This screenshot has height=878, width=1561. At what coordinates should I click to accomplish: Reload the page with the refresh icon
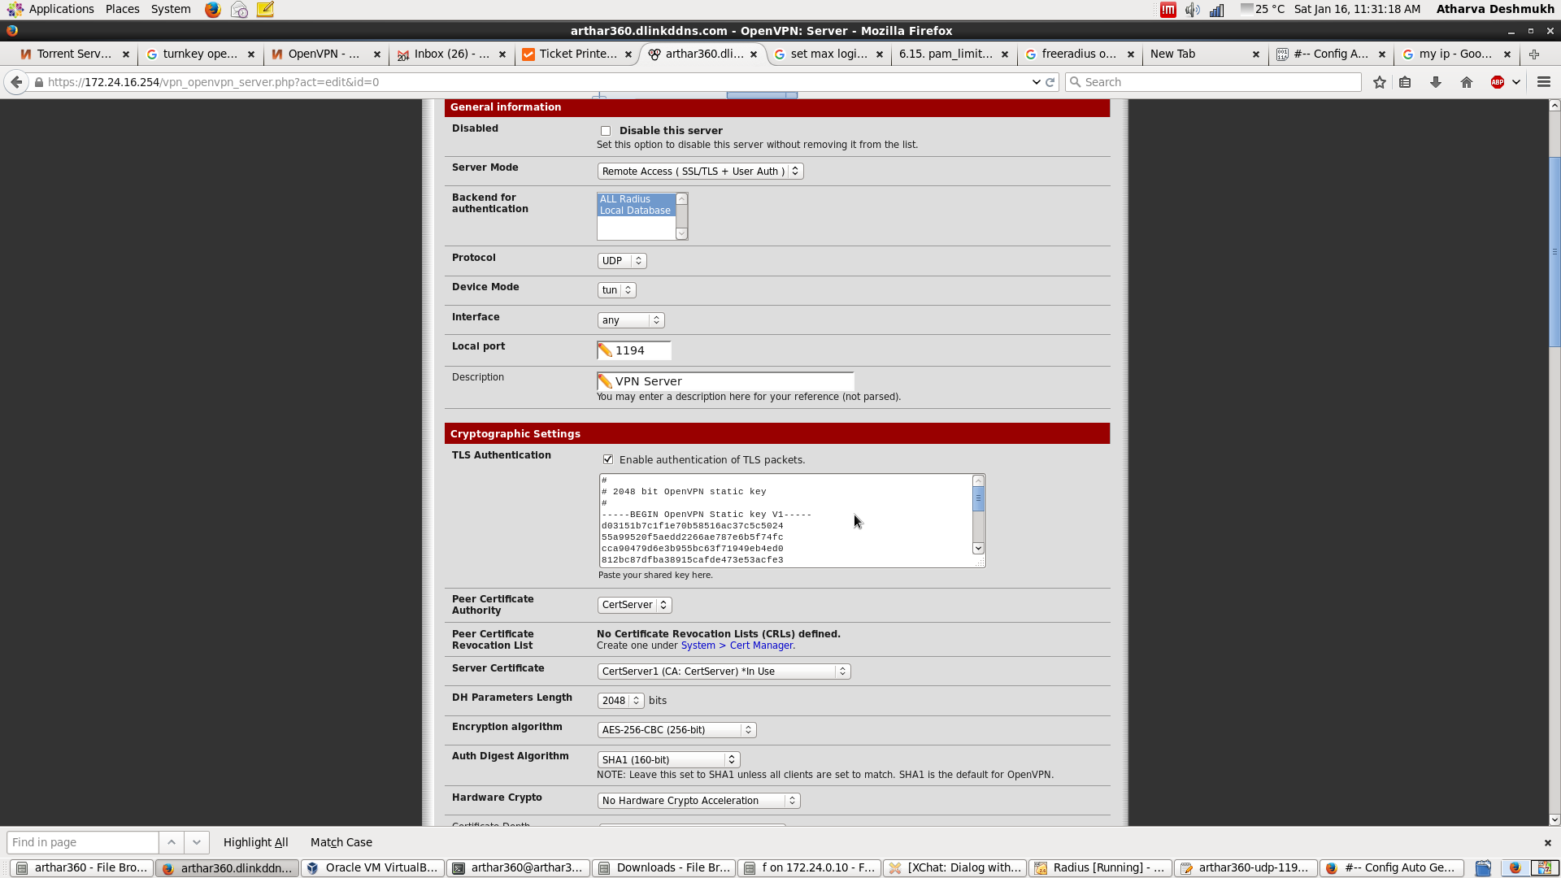(1050, 82)
